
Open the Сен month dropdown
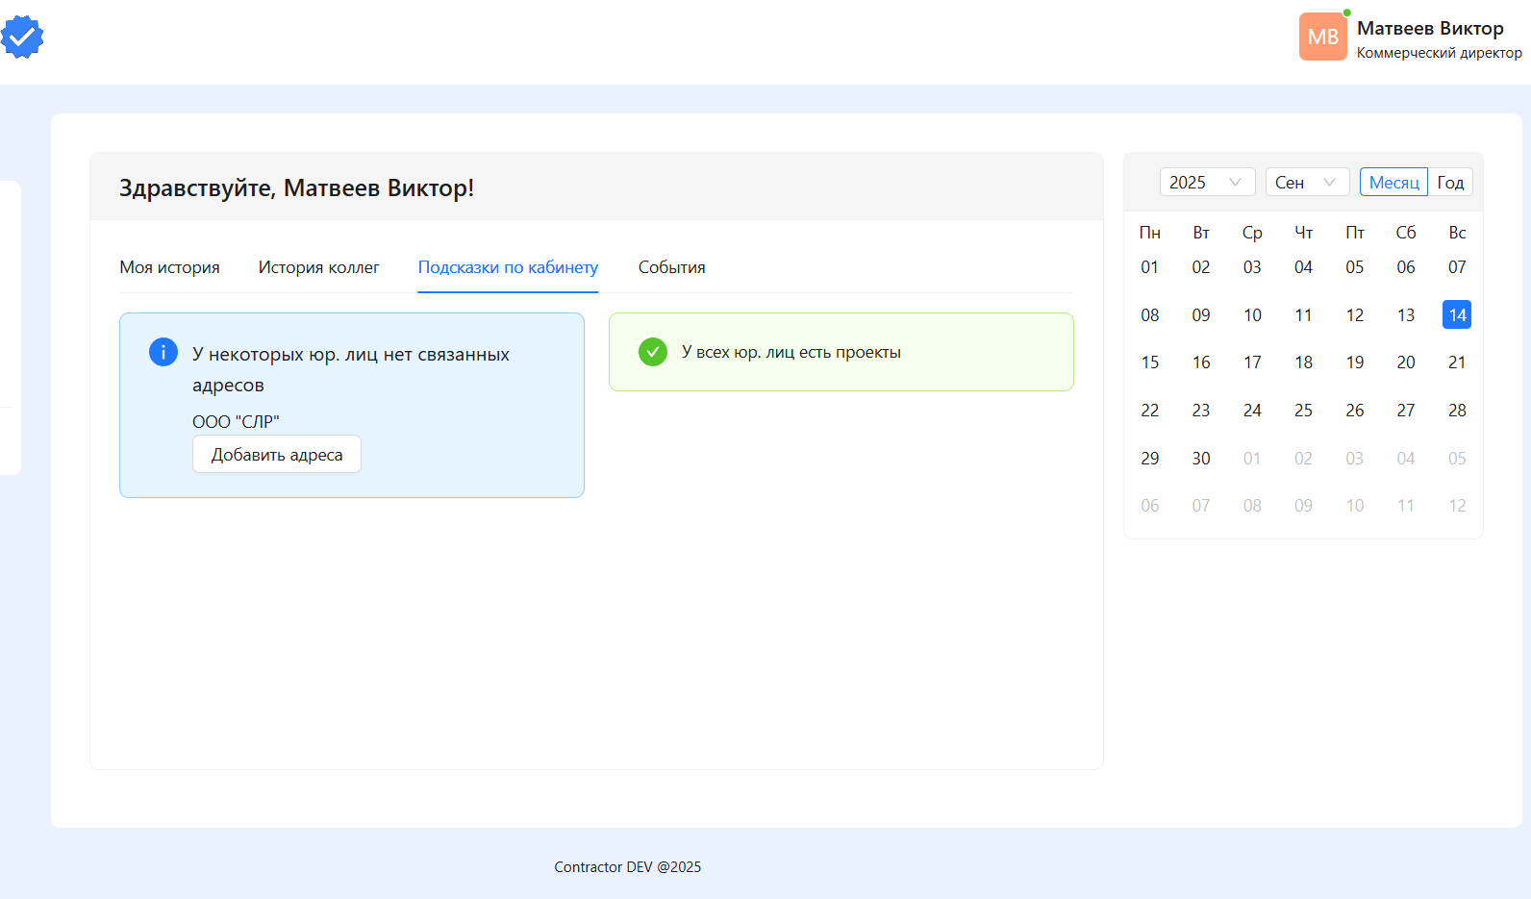(1306, 183)
